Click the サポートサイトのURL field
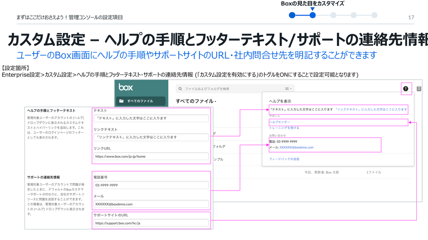Image resolution: width=428 pixels, height=240 pixels. 151,223
